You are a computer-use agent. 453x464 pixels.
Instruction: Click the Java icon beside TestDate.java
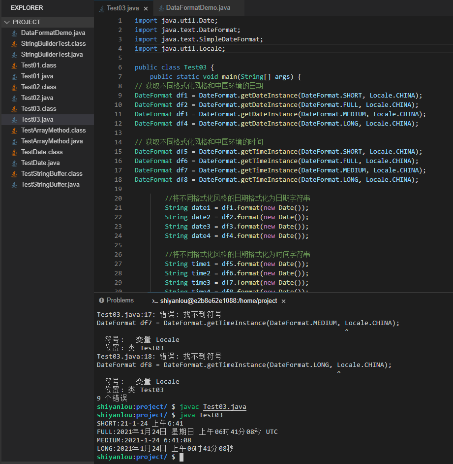14,163
